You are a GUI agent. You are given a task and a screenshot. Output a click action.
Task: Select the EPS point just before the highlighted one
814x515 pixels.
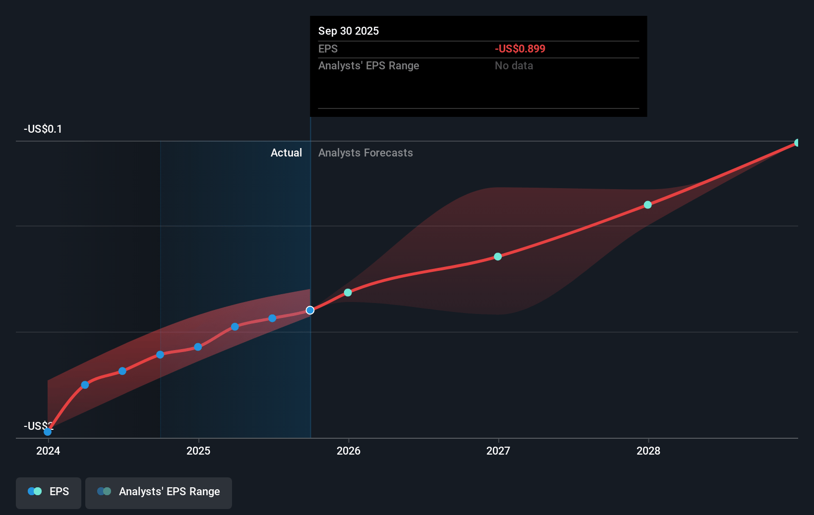pos(272,318)
